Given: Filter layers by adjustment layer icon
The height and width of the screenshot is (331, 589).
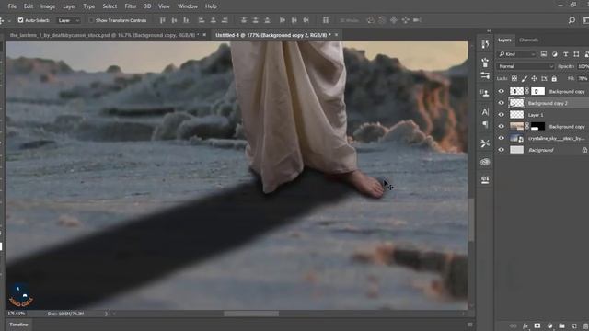Looking at the screenshot, I should click(554, 54).
